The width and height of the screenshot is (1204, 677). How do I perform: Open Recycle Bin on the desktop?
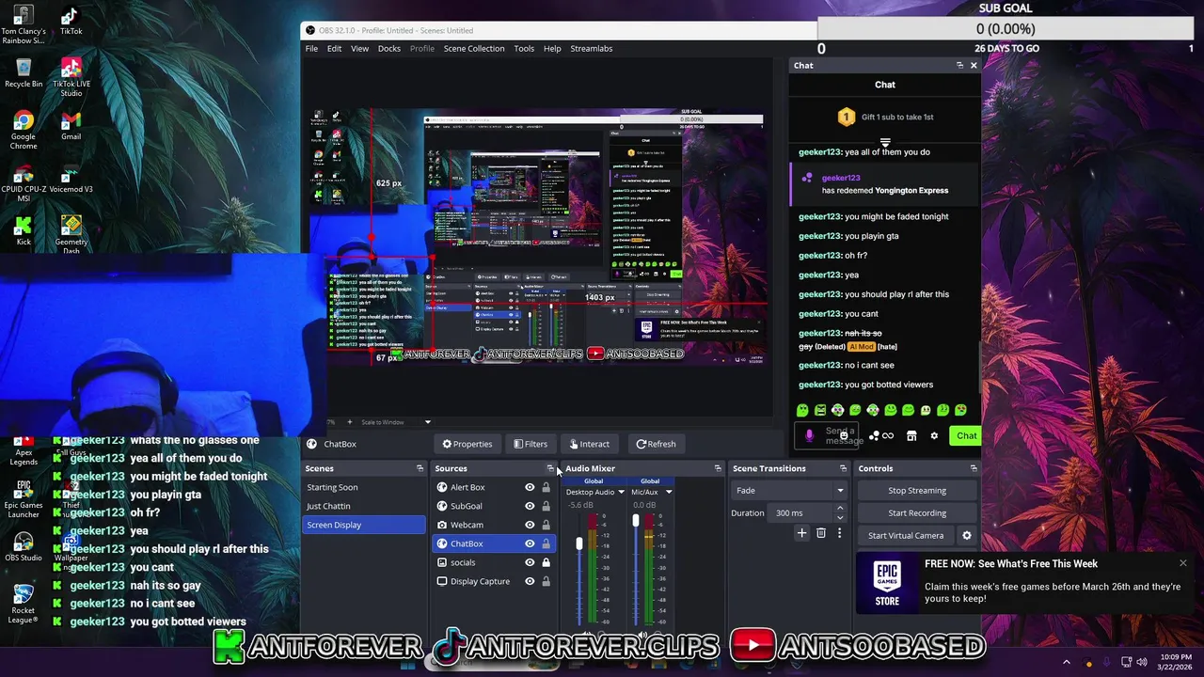24,74
